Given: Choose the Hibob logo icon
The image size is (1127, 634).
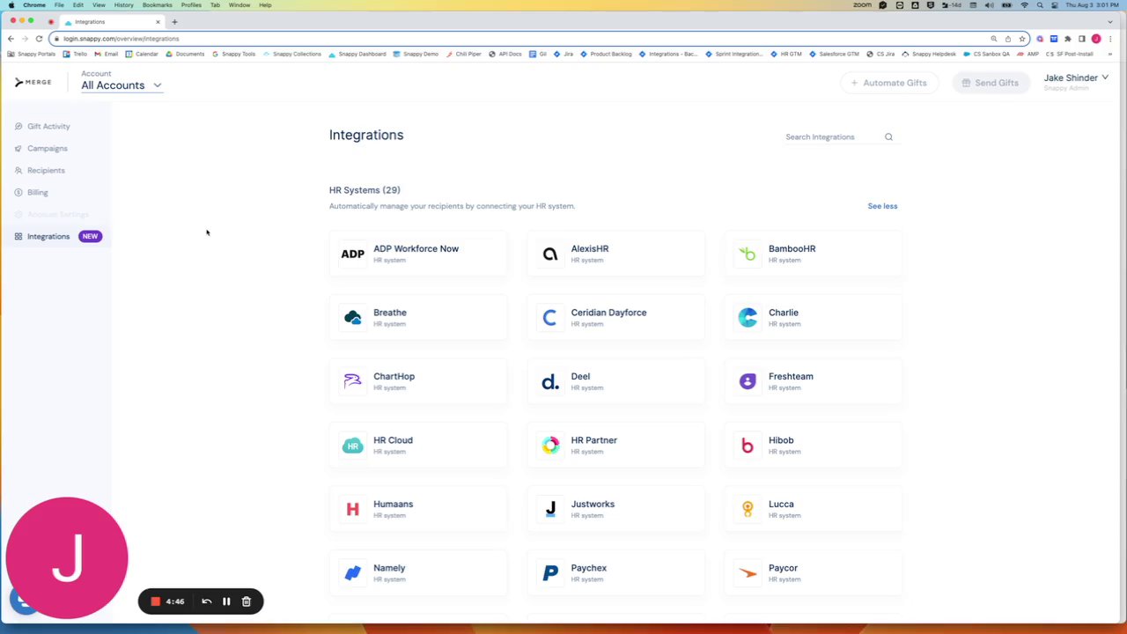Looking at the screenshot, I should pos(748,446).
